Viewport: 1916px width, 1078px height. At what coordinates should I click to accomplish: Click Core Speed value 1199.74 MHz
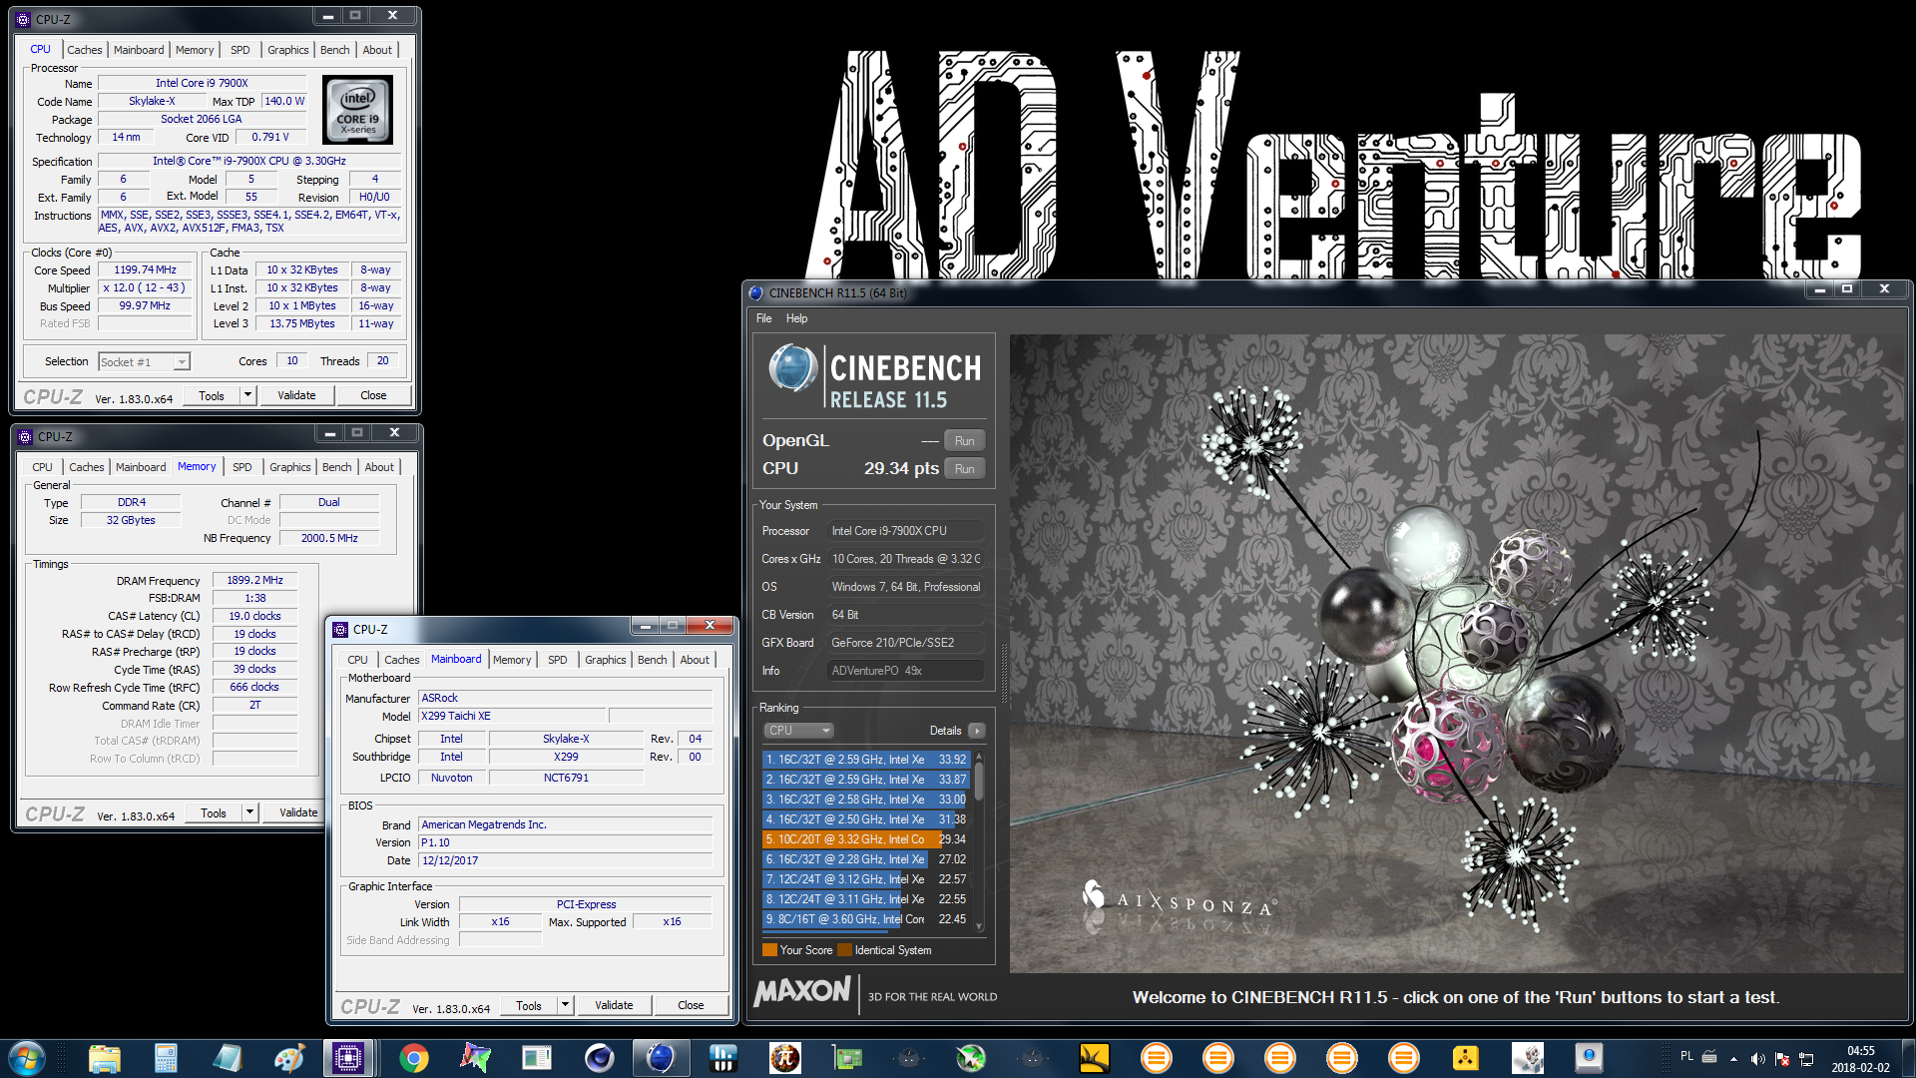click(145, 269)
